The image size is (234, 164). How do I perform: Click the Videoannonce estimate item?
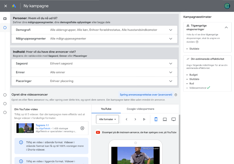(198, 88)
